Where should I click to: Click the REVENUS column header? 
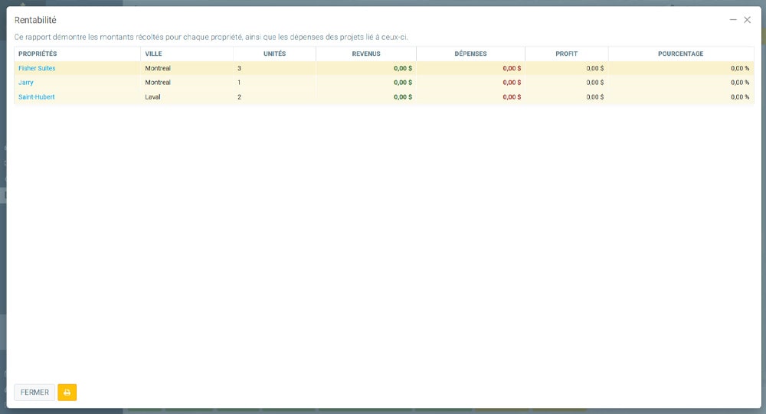(x=366, y=54)
